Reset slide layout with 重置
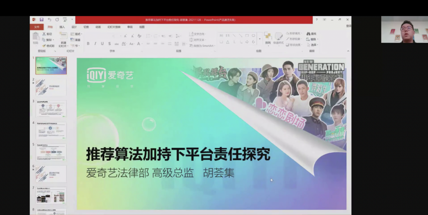The height and width of the screenshot is (215, 428). click(x=75, y=40)
